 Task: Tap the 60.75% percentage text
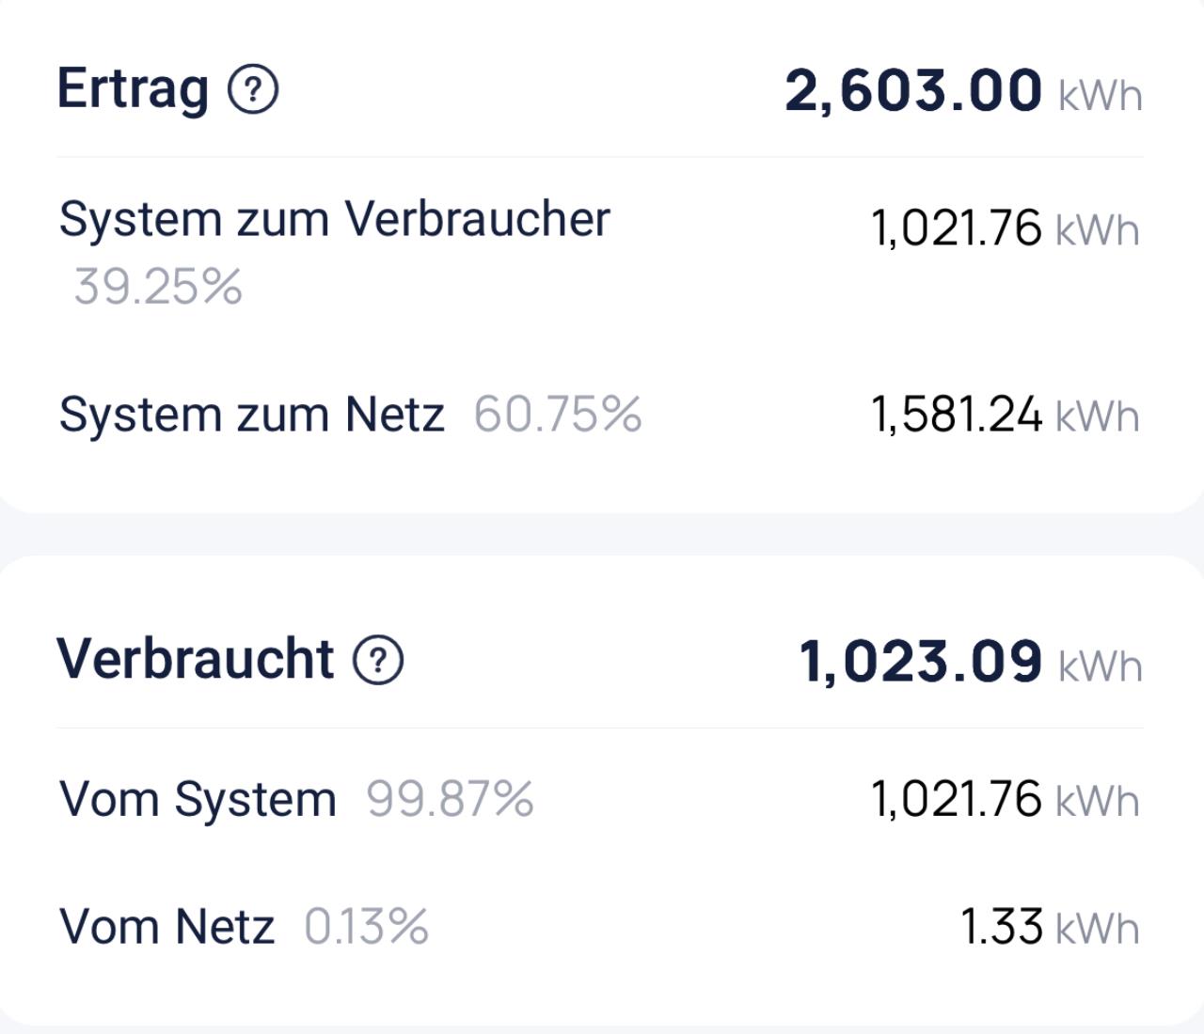coord(558,415)
